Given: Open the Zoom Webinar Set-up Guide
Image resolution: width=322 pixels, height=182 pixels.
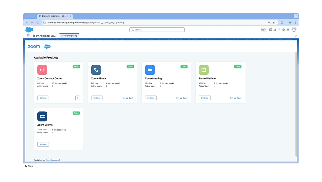Looking at the screenshot, I should coord(236,98).
